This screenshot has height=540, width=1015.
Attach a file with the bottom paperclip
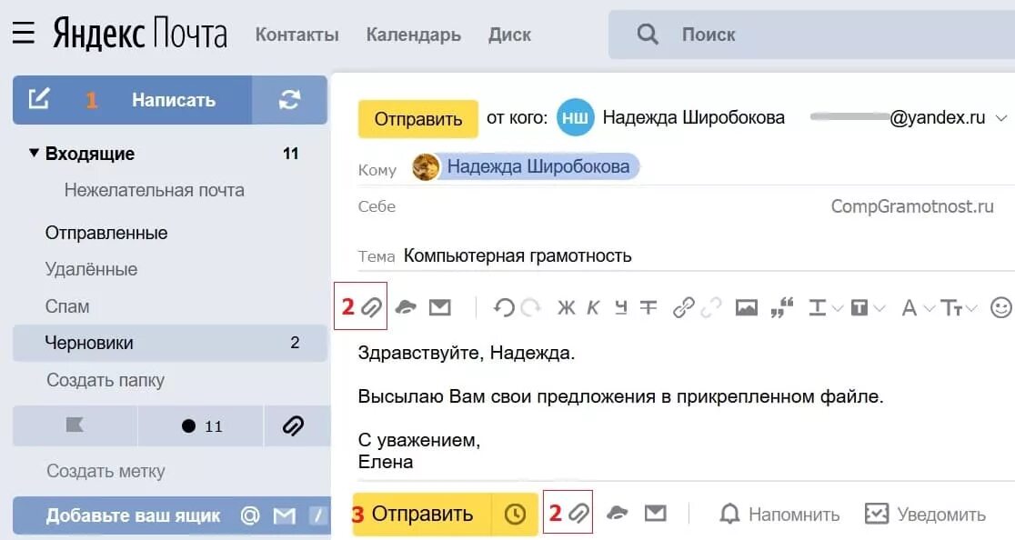coord(578,515)
